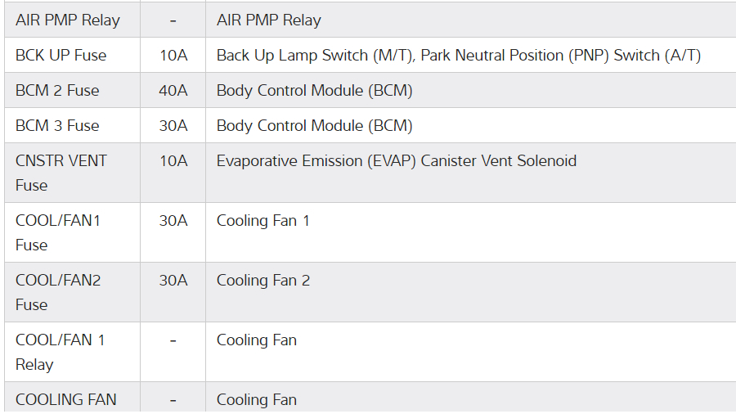Image resolution: width=736 pixels, height=414 pixels.
Task: Select the Evaporative Emission Canister Vent Solenoid text
Action: [396, 161]
